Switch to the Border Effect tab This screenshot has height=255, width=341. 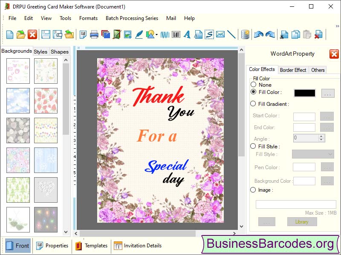pyautogui.click(x=293, y=70)
